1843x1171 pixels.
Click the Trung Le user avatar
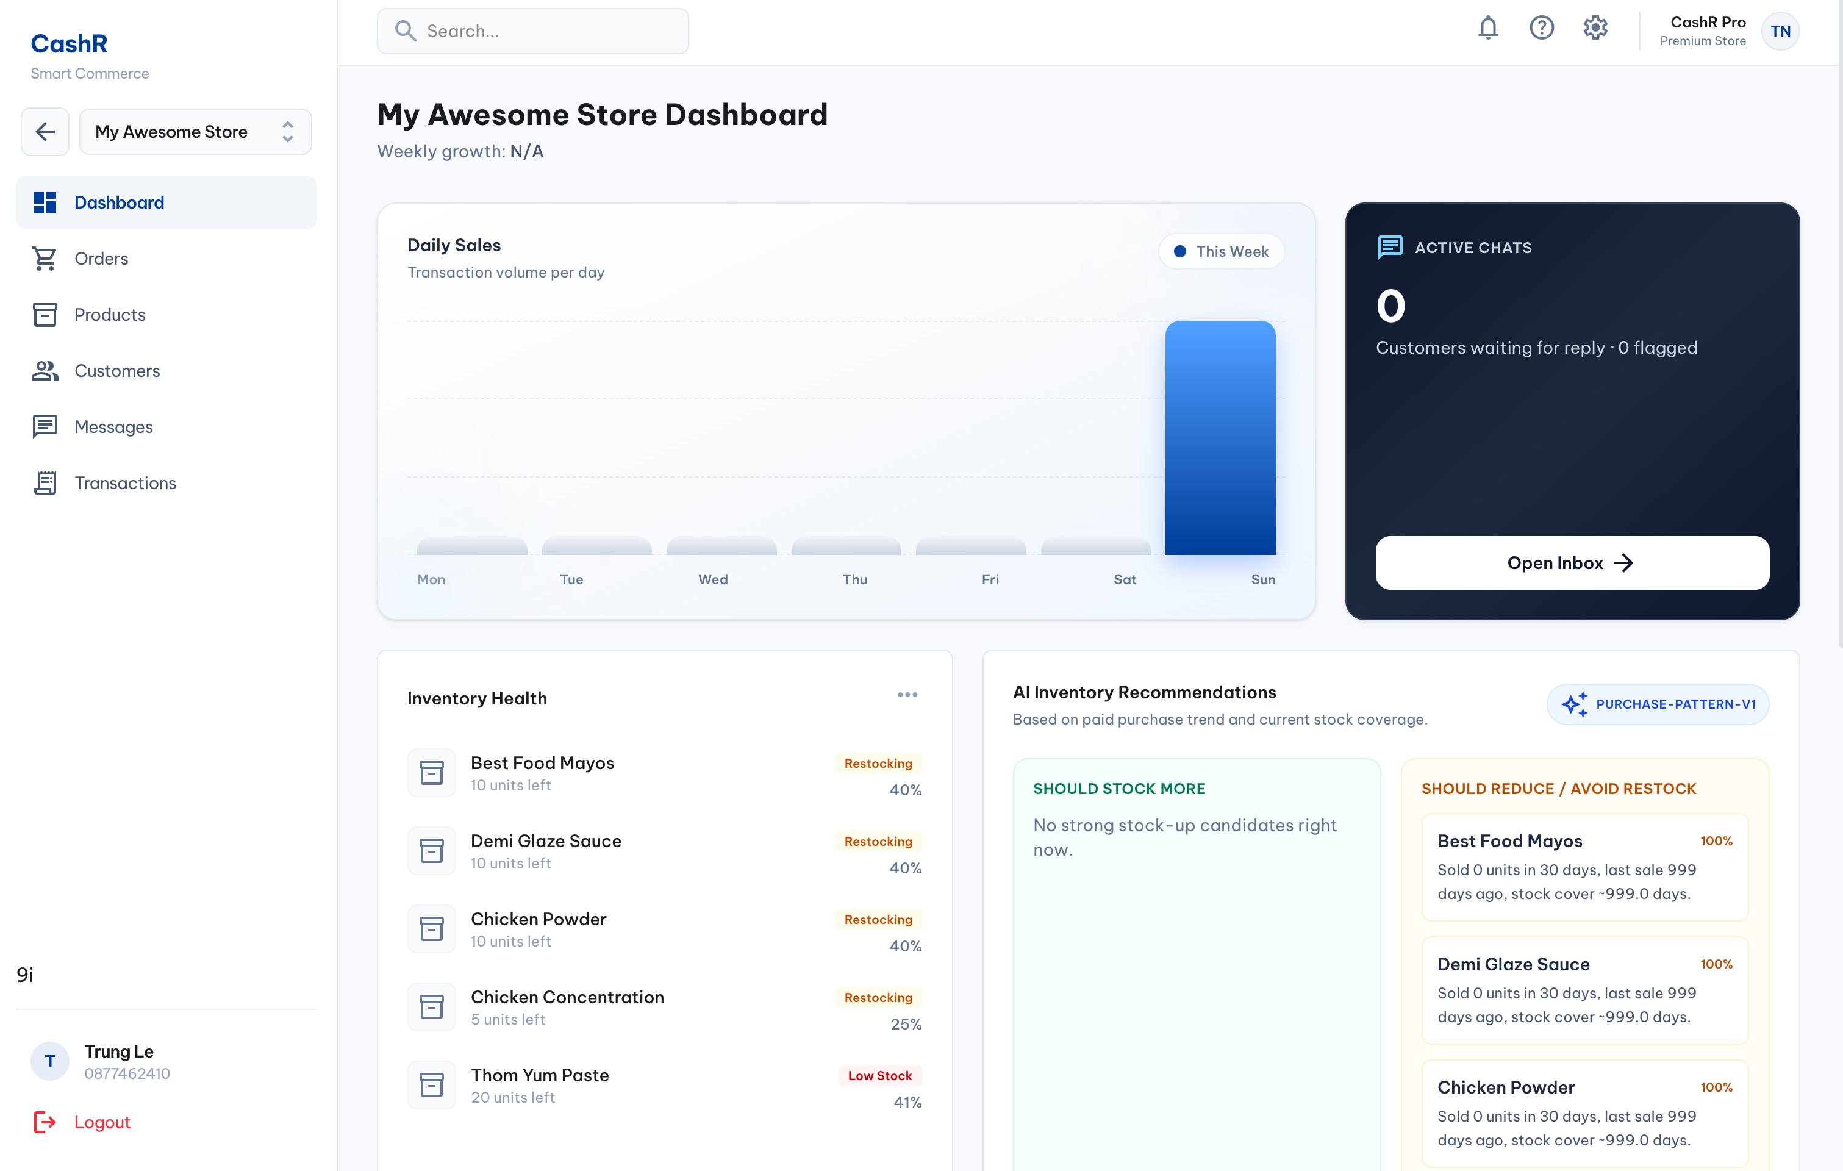[x=50, y=1061]
